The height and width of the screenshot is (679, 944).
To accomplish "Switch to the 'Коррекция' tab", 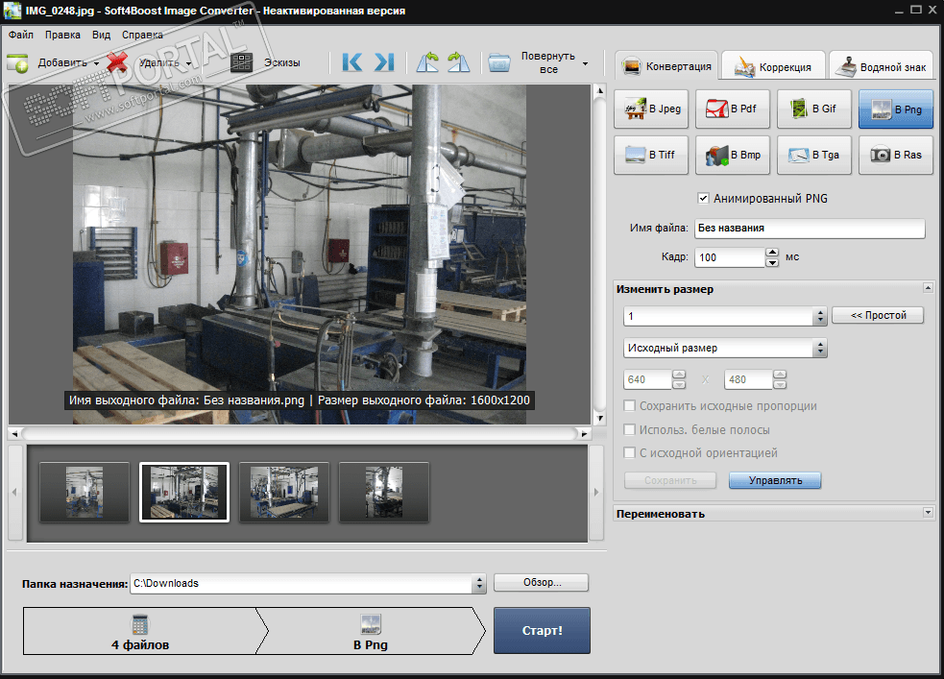I will 773,66.
